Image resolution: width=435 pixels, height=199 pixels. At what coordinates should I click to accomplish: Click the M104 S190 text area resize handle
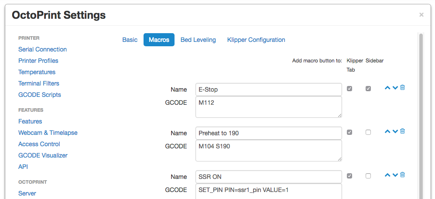339,159
